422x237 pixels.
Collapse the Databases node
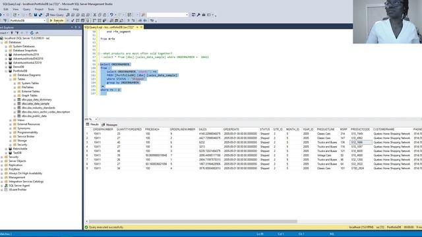coord(1,42)
